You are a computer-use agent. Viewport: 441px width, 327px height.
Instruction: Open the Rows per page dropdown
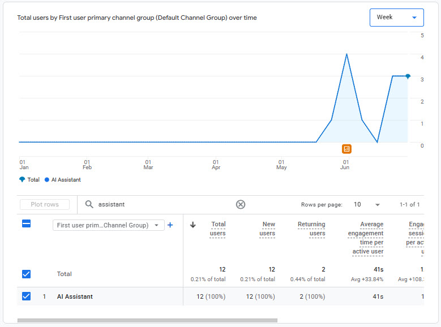point(367,204)
